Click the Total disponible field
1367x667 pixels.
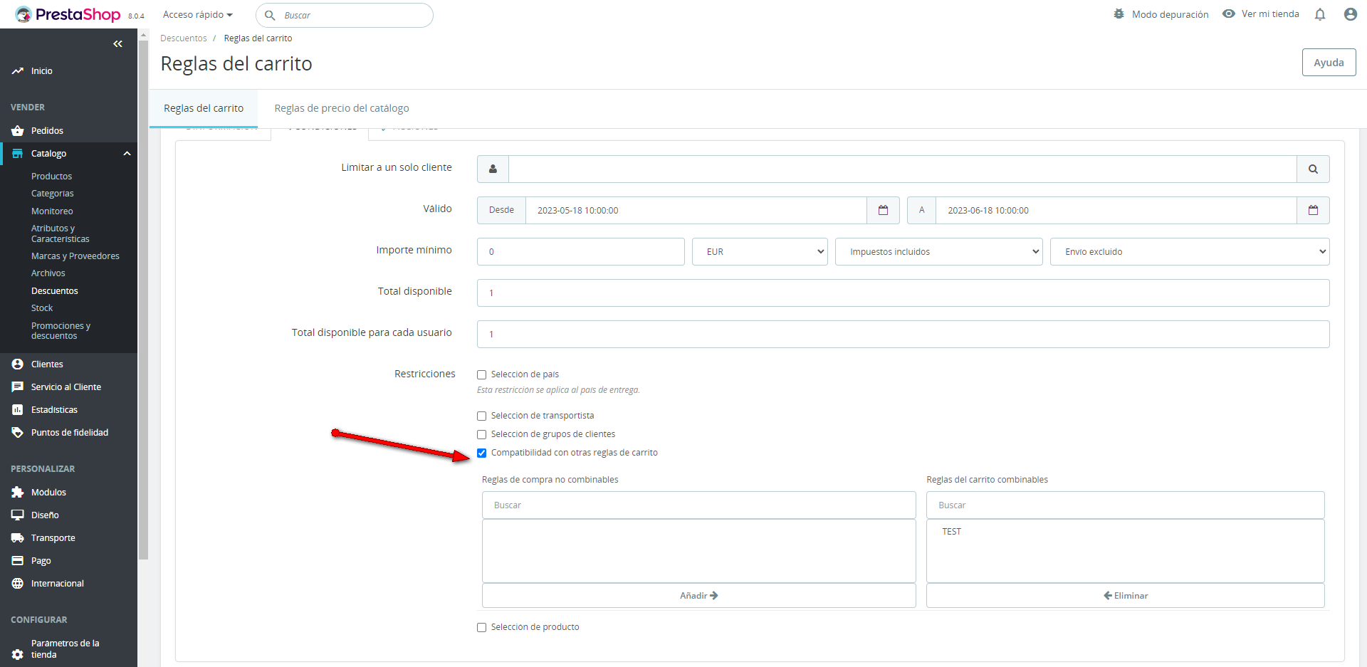pos(903,293)
